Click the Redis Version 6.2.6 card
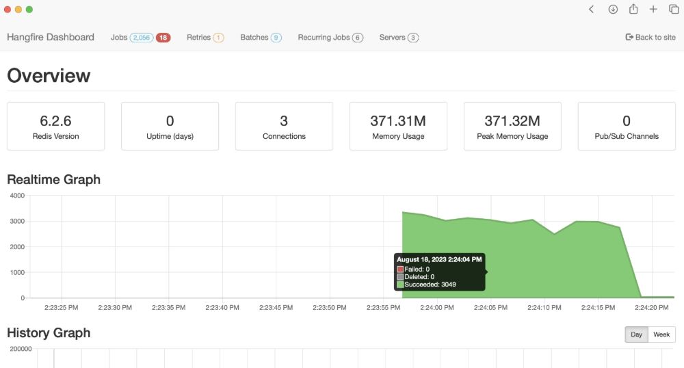The image size is (684, 368). pos(56,127)
